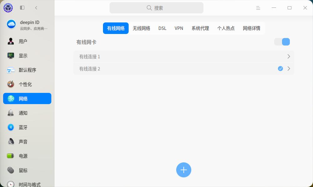Click the 电源 battery icon
Viewport: 313px width, 187px height.
coord(10,156)
